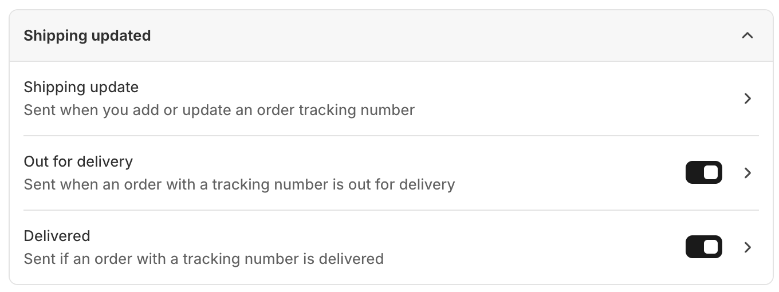Turn off the Delivered notification toggle
The image size is (779, 292).
(703, 247)
